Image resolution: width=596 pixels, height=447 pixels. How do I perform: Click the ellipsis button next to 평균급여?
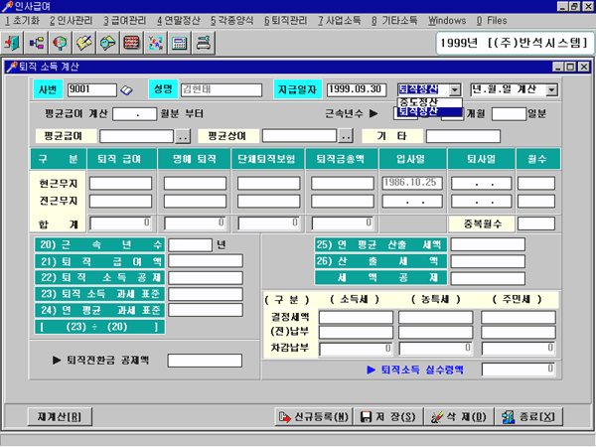point(183,136)
